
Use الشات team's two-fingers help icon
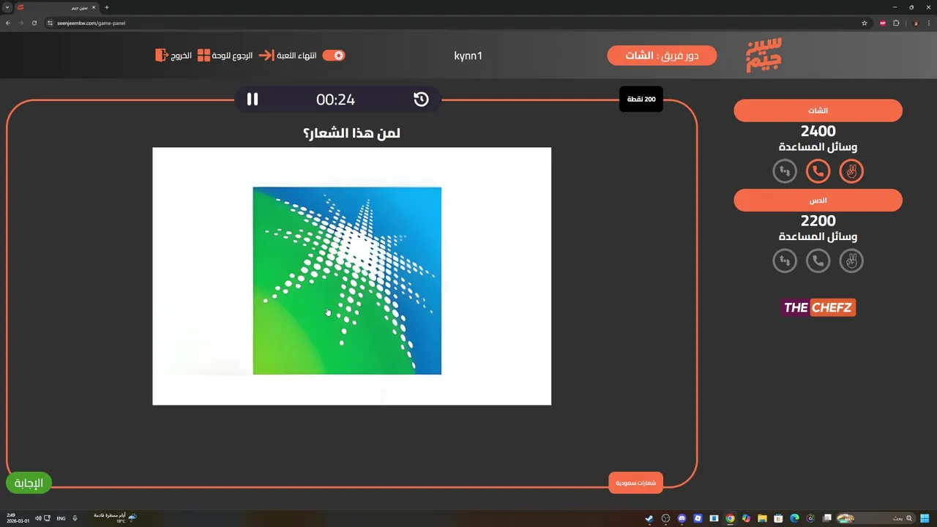851,171
